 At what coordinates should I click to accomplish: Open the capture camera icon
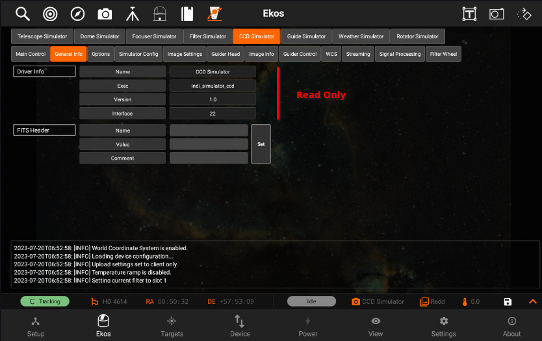tap(105, 14)
